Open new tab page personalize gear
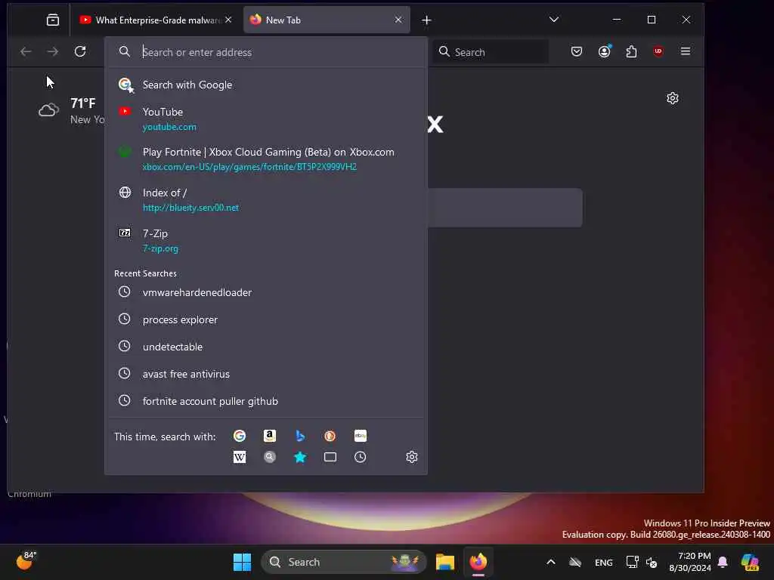This screenshot has width=774, height=580. [x=672, y=98]
